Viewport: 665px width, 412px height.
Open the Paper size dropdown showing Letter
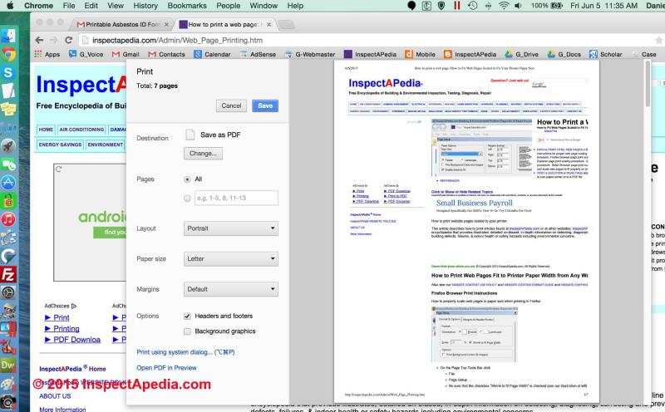[x=231, y=258]
